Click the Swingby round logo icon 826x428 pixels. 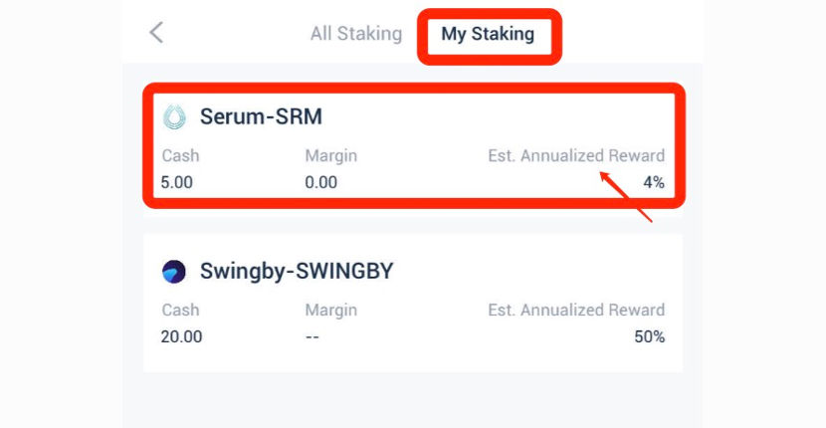tap(174, 272)
